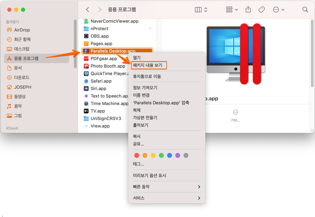
Task: Open JOSEPH home folder in sidebar
Action: point(37,87)
